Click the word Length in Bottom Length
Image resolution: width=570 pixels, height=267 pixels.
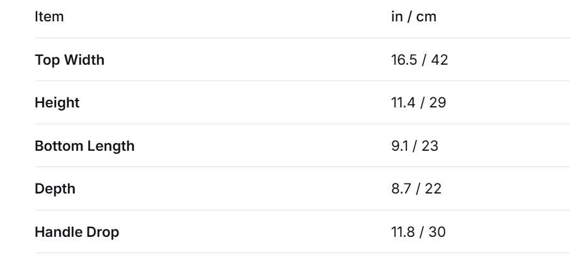pos(111,146)
